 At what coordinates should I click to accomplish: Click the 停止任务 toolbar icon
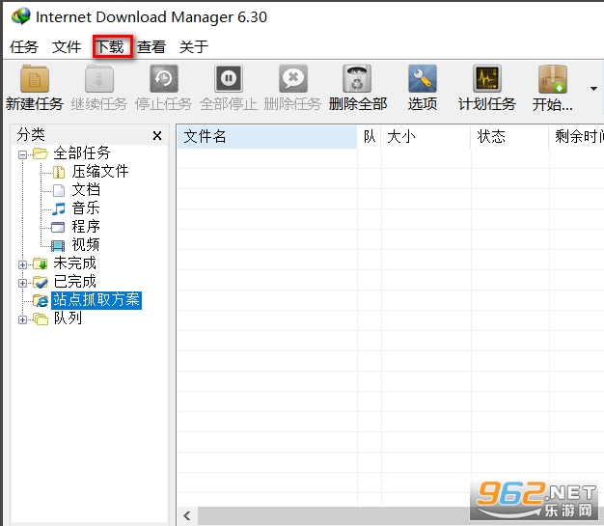[x=164, y=79]
